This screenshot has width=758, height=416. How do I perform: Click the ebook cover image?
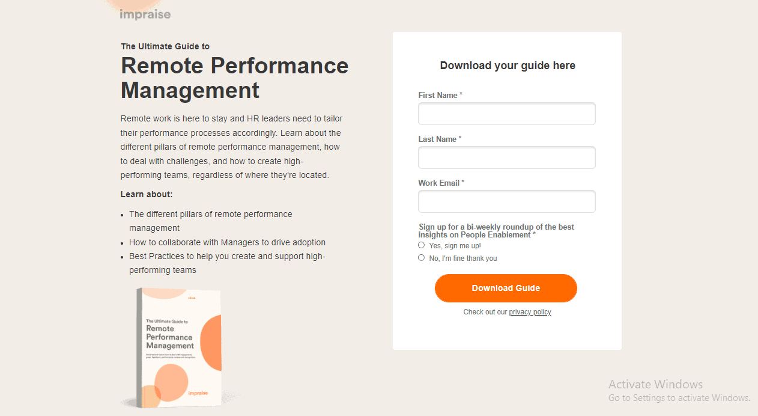coord(179,346)
